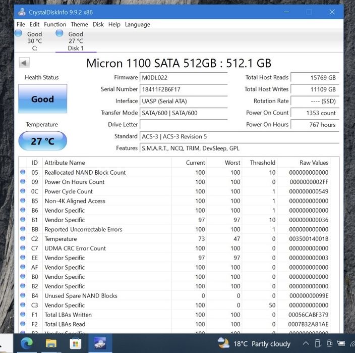Image resolution: width=355 pixels, height=353 pixels.
Task: Click status dot for UDMA CRC Error Count
Action: (x=23, y=248)
